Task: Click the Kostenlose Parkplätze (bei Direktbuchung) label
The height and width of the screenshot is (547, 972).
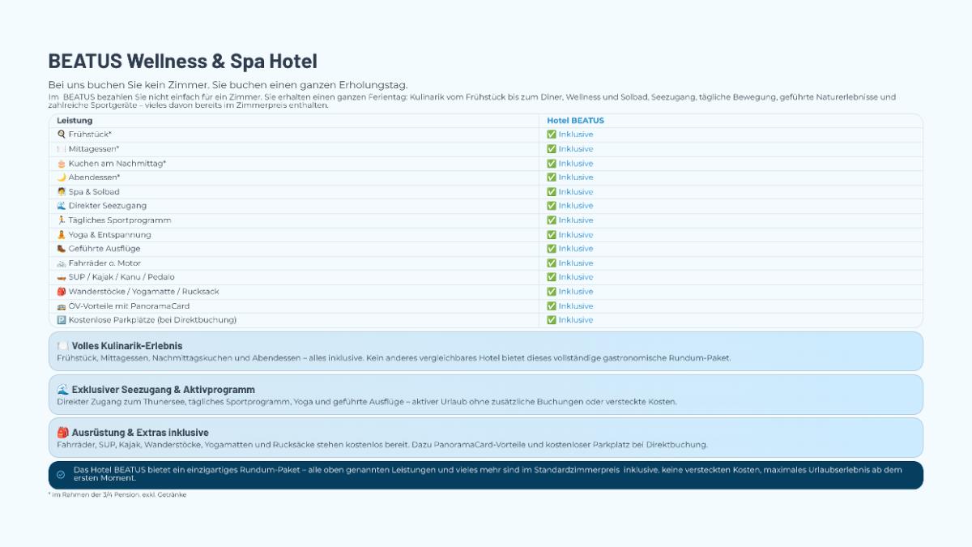Action: 152,320
